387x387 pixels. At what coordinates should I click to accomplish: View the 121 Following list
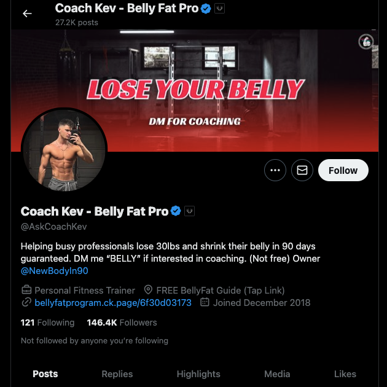(47, 322)
